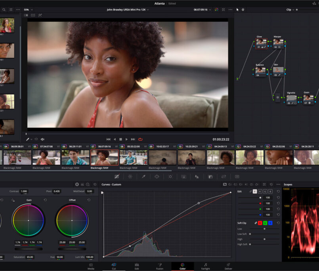Reset the Gain color wheel
Screen dimensions: 319x271
pos(45,200)
